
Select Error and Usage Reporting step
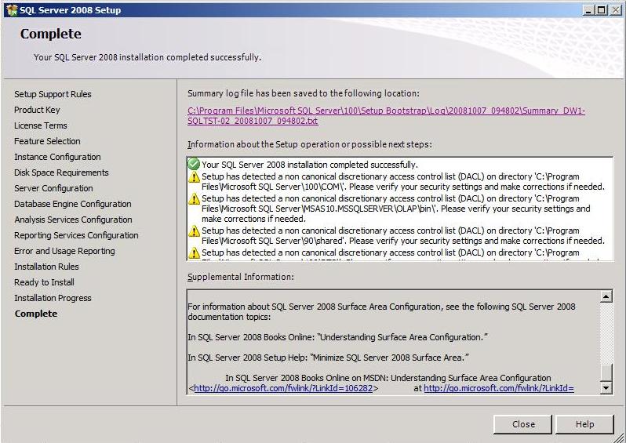[x=64, y=251]
